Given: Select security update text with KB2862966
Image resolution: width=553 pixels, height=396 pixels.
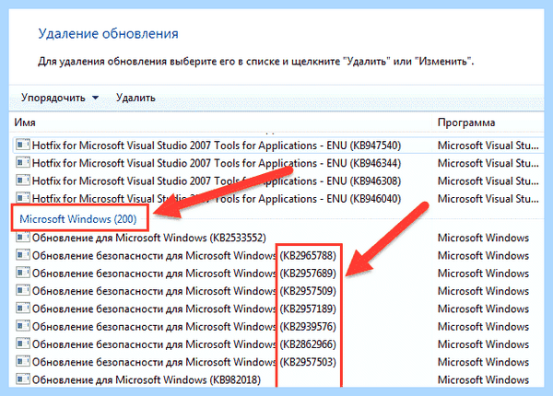Looking at the screenshot, I should 184,344.
